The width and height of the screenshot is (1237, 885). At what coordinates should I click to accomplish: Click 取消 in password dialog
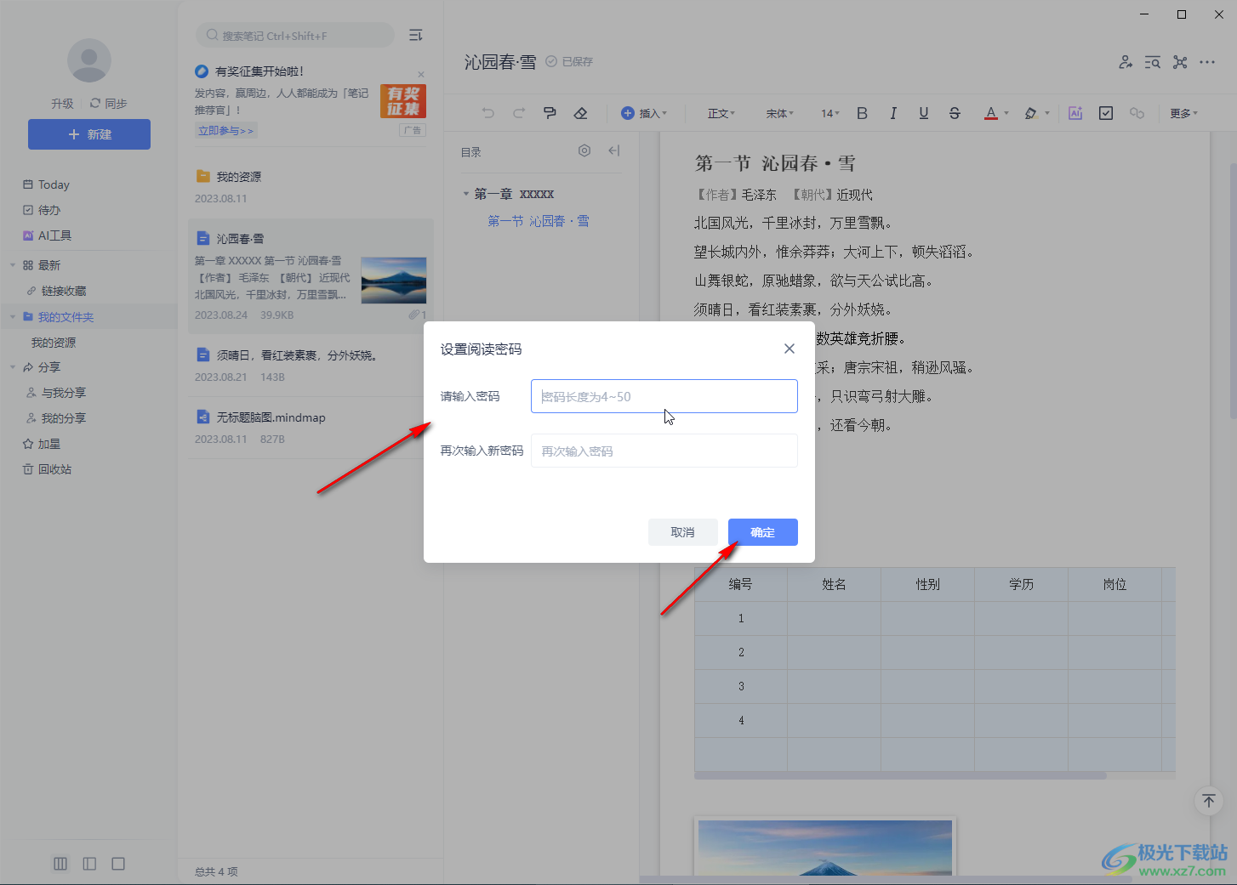(x=682, y=532)
